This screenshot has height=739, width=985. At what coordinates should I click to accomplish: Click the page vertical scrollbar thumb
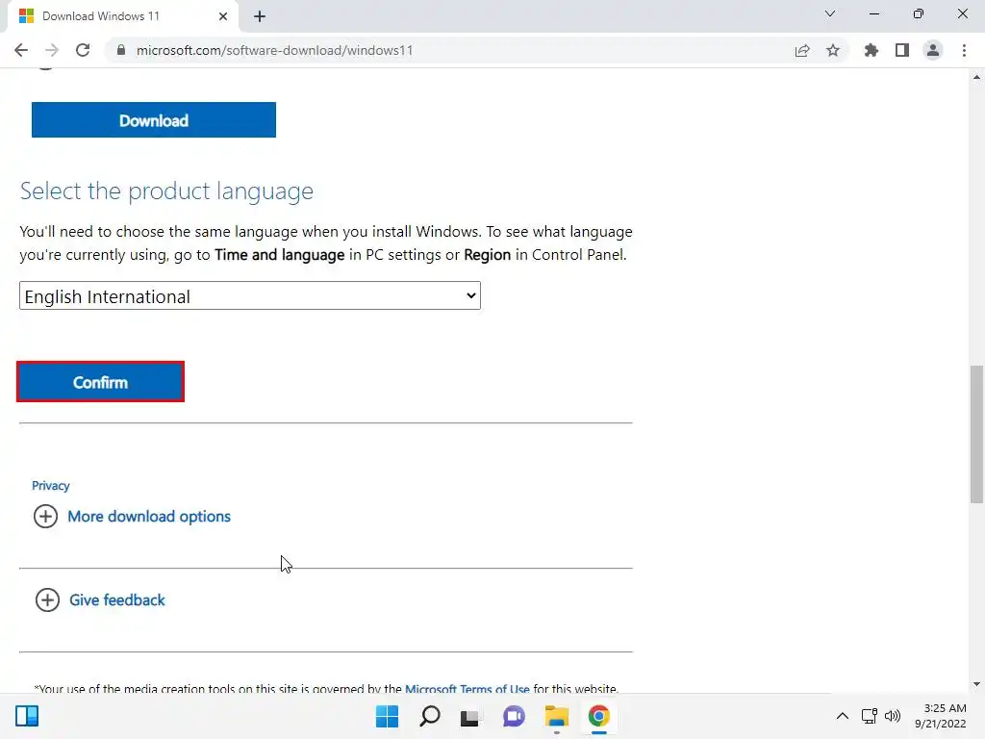point(976,434)
